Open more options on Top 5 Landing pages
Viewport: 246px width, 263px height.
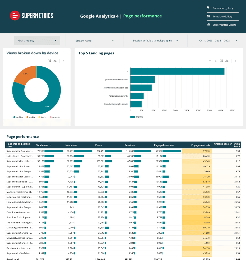tap(235, 61)
